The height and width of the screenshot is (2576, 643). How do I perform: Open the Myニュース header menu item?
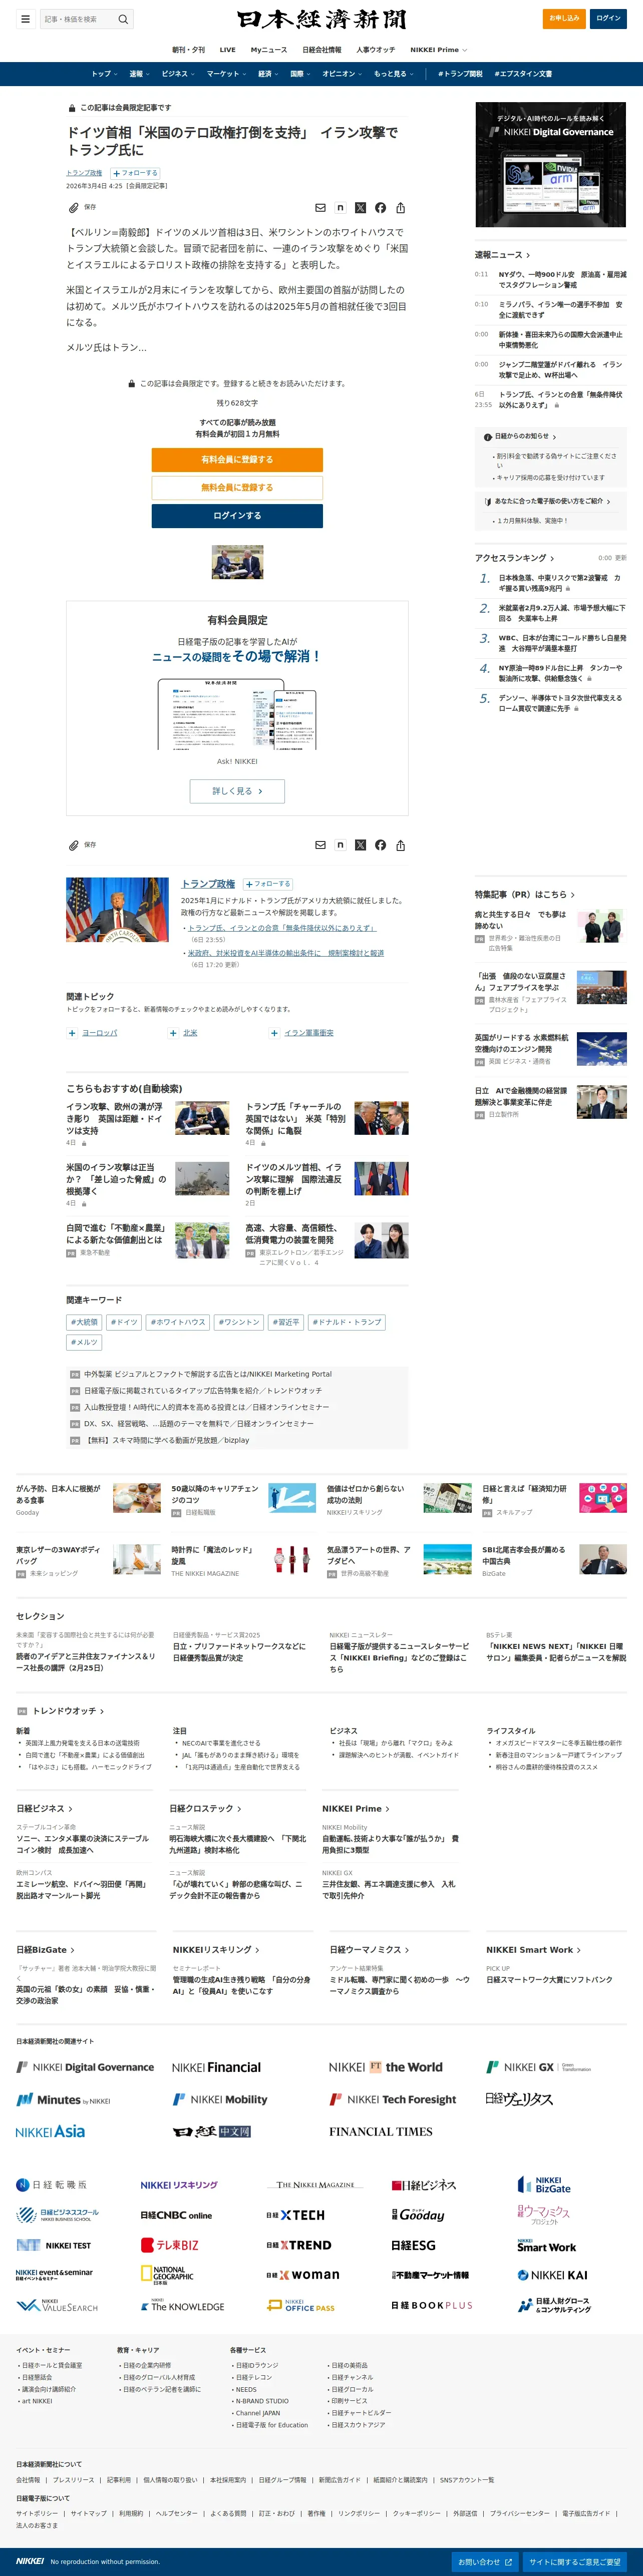pyautogui.click(x=269, y=50)
